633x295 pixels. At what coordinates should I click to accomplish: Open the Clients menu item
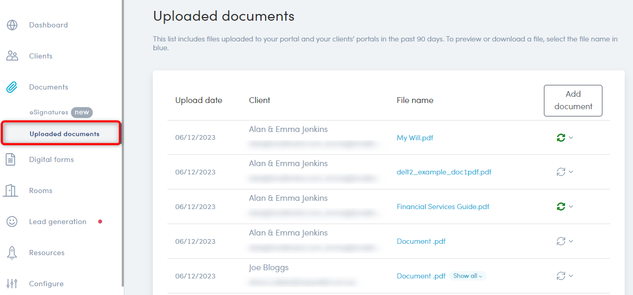coord(40,56)
